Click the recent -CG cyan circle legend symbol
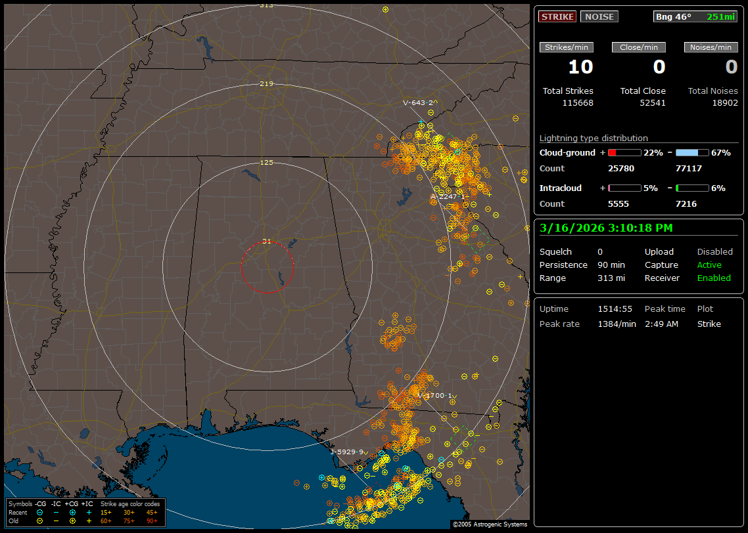The height and width of the screenshot is (533, 748). [40, 512]
